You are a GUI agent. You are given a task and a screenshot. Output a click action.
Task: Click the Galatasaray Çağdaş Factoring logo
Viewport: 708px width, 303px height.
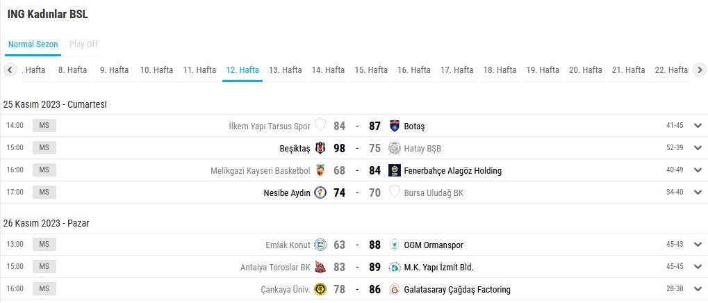394,290
